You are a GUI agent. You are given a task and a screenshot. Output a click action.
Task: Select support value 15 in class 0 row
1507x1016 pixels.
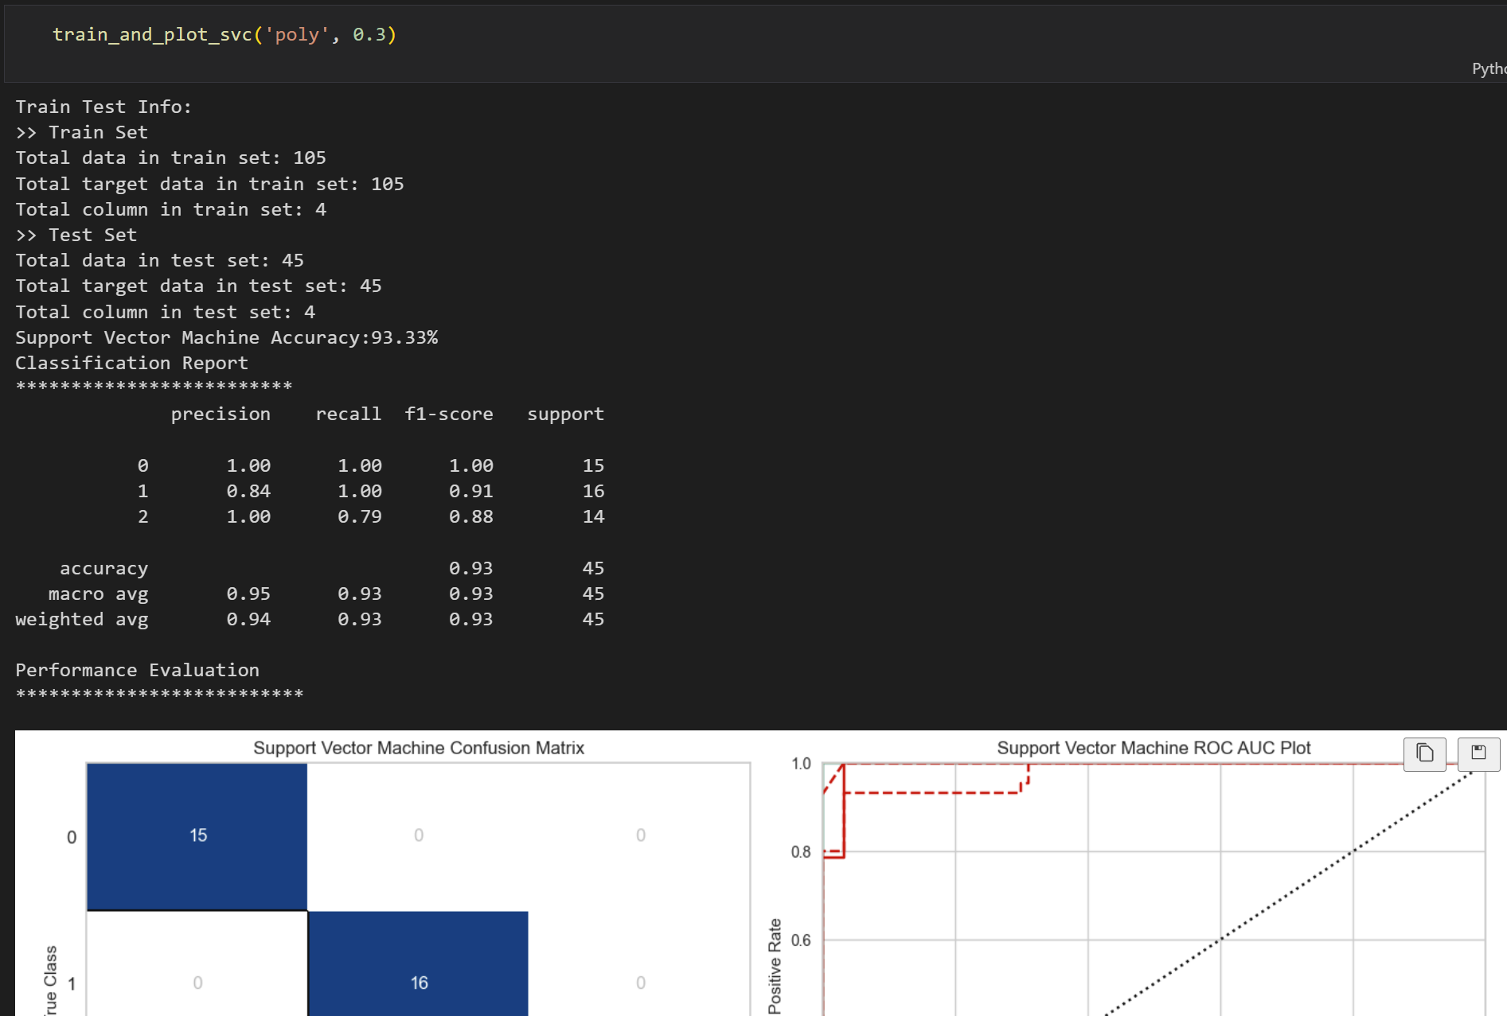coord(593,465)
